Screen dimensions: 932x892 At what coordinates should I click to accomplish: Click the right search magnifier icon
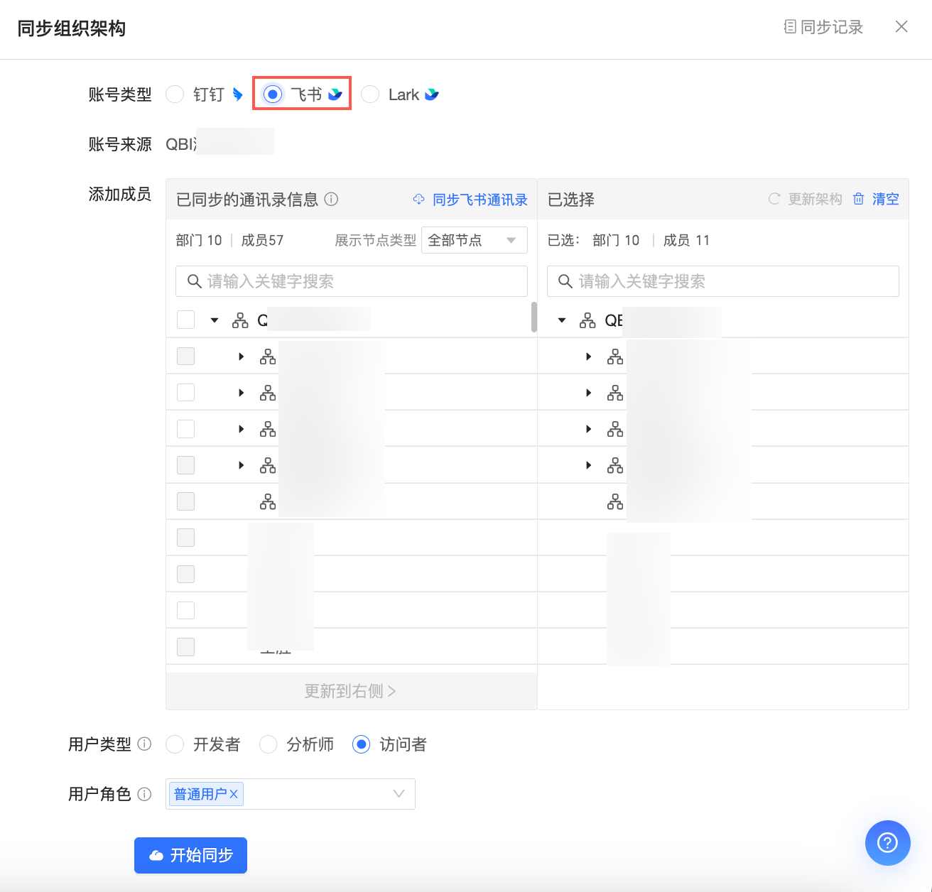565,281
